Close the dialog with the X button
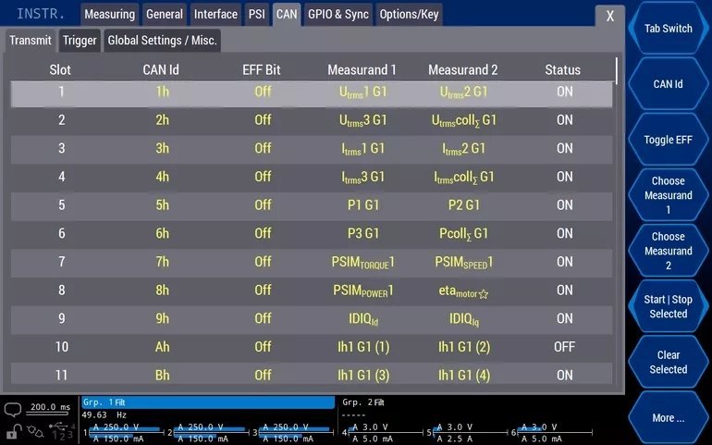Image resolution: width=712 pixels, height=445 pixels. tap(609, 16)
